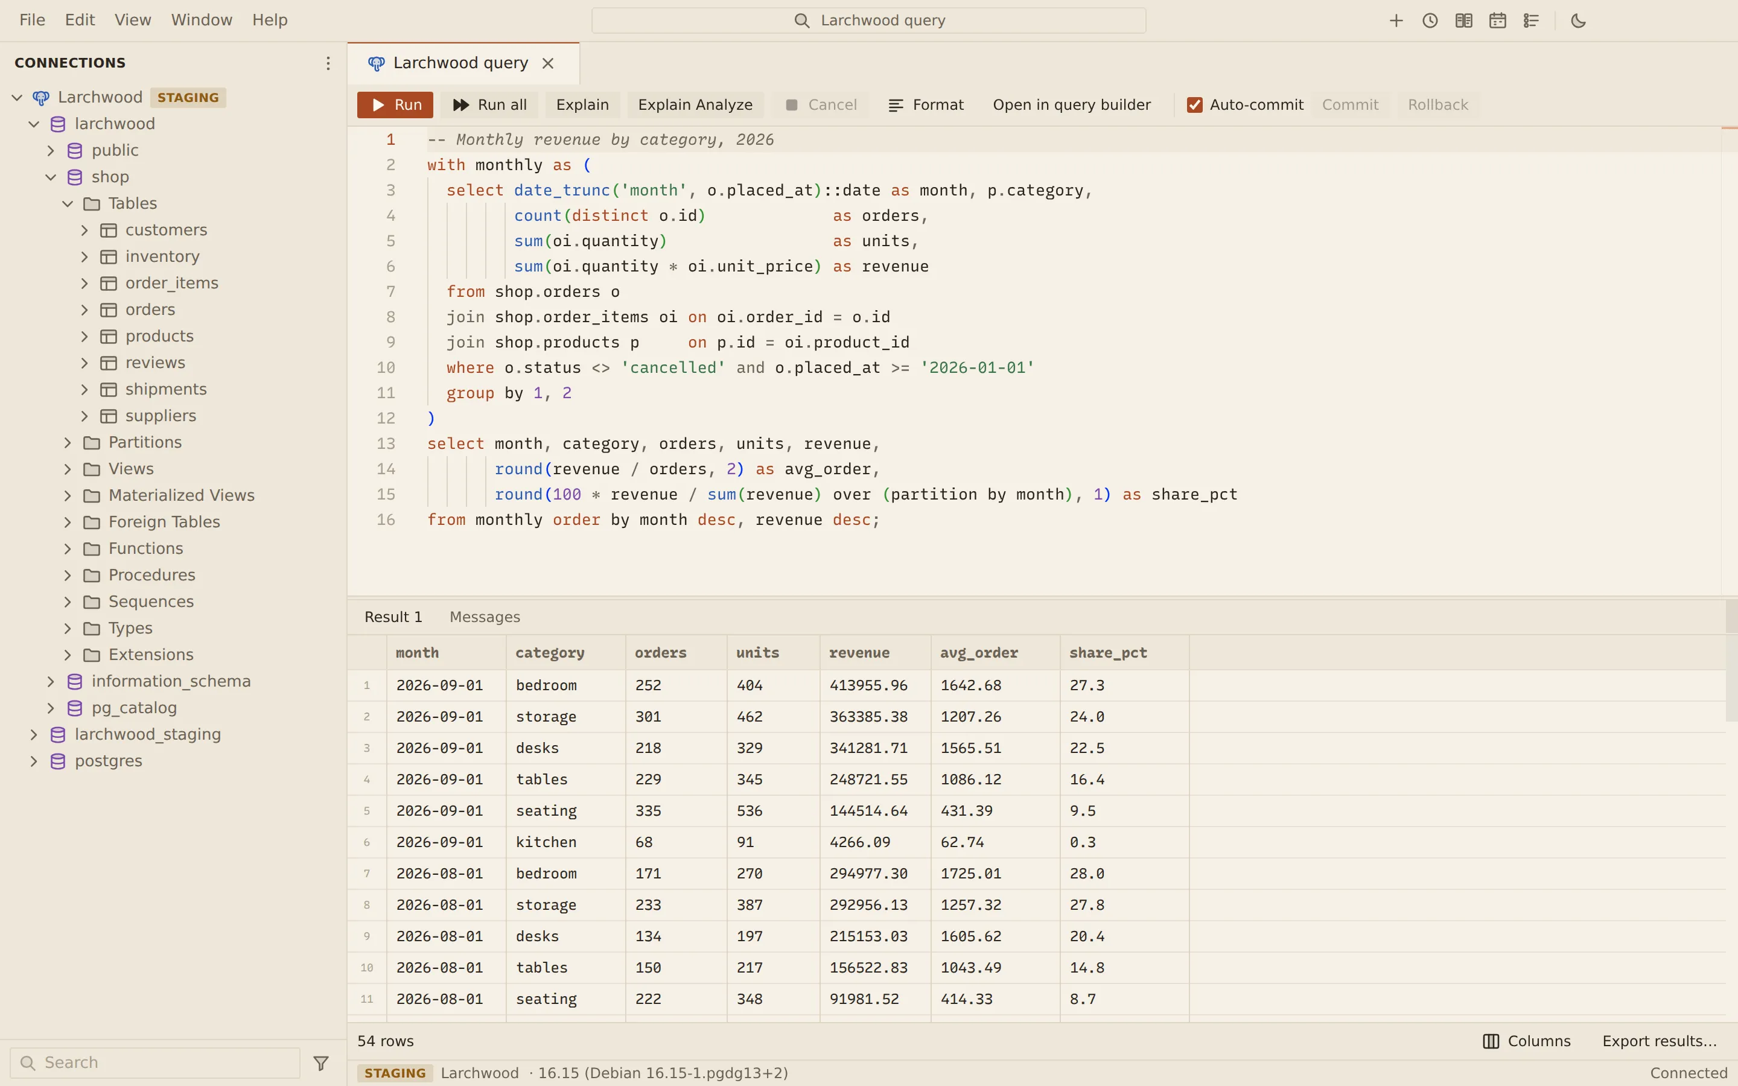Click the Columns icon in results footer
Screen dimensions: 1738x1086
tap(1491, 1041)
